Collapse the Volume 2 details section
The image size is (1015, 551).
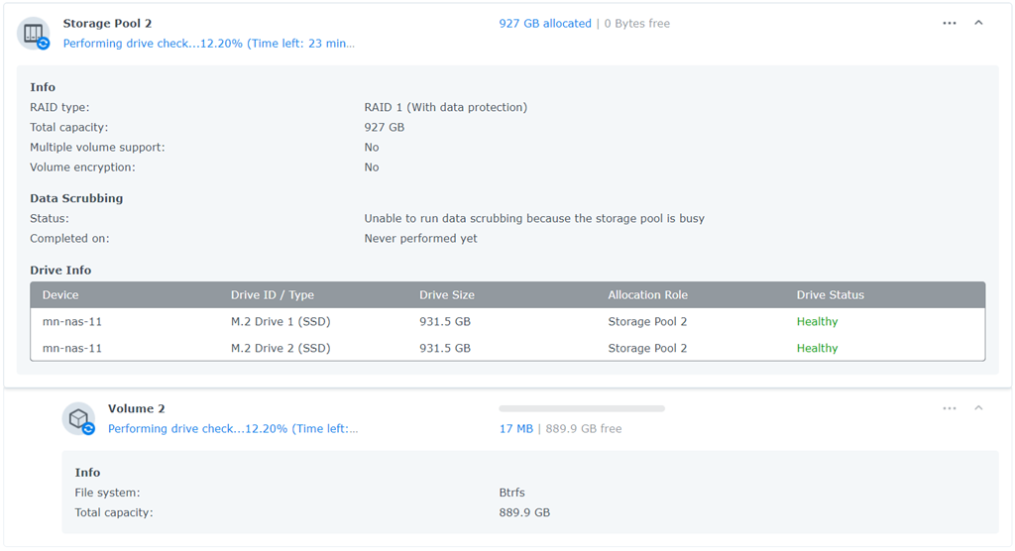click(978, 408)
